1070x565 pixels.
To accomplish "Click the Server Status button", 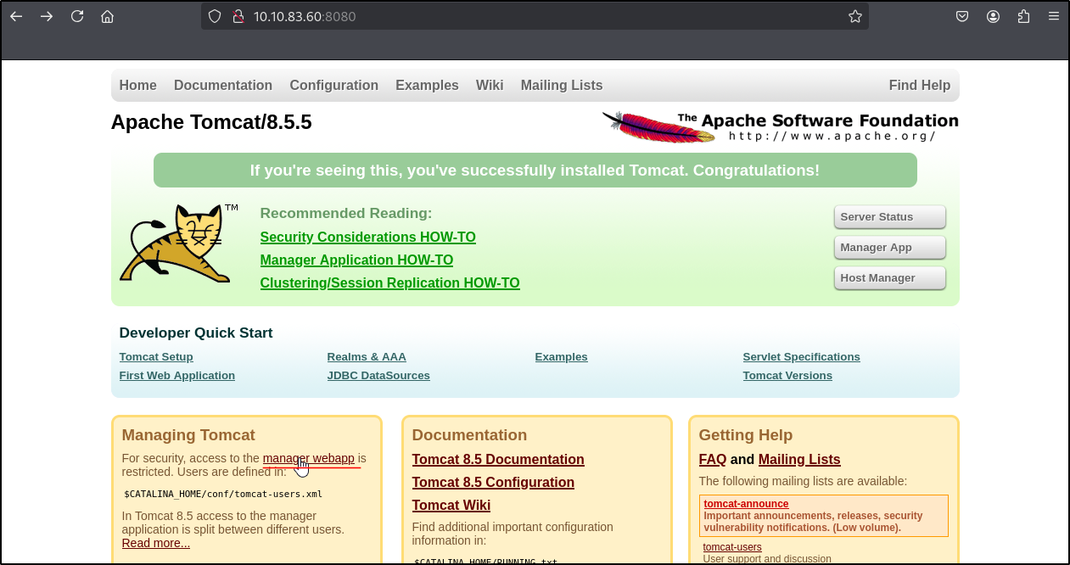I will [889, 217].
